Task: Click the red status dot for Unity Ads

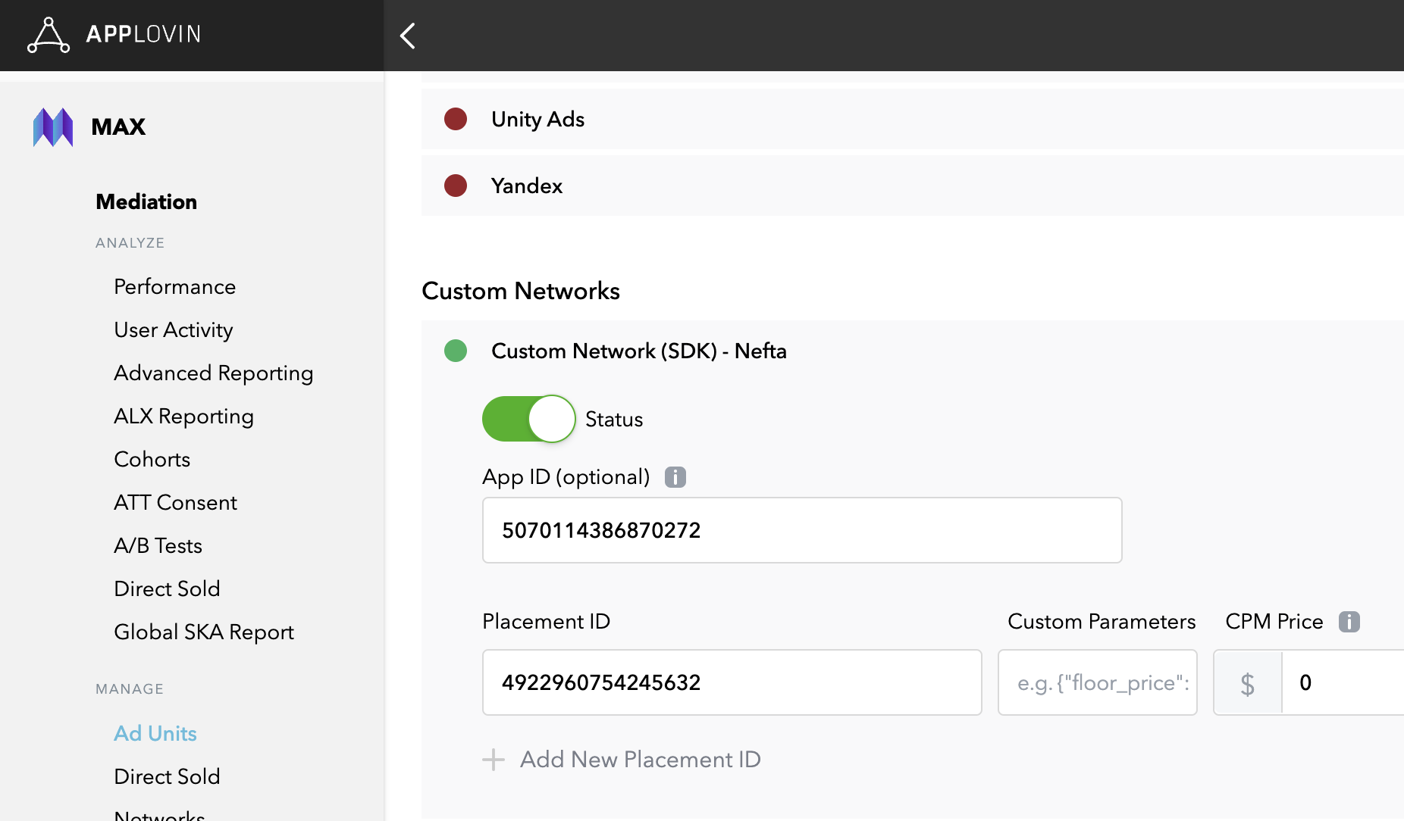Action: click(x=456, y=119)
